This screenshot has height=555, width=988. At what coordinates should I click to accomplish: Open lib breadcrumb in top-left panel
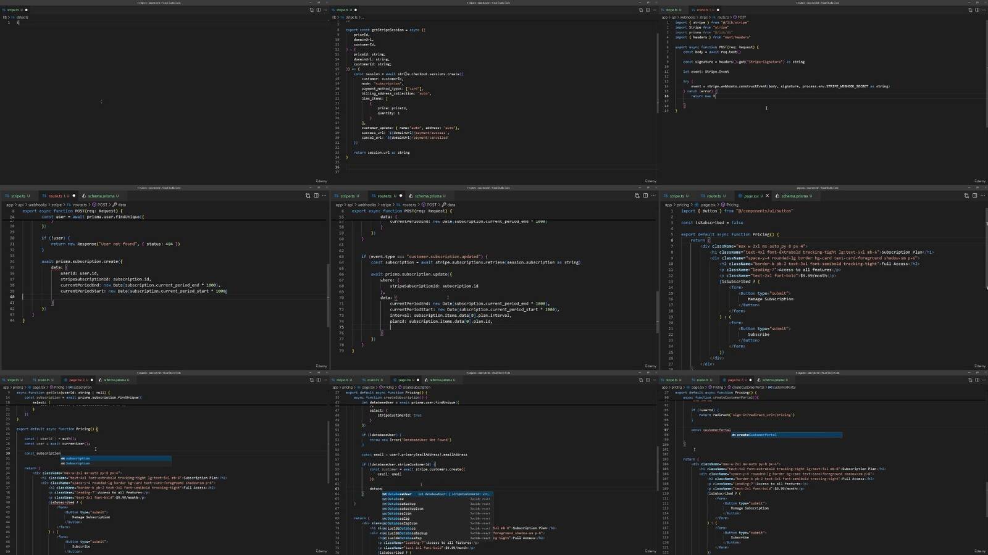[6, 17]
